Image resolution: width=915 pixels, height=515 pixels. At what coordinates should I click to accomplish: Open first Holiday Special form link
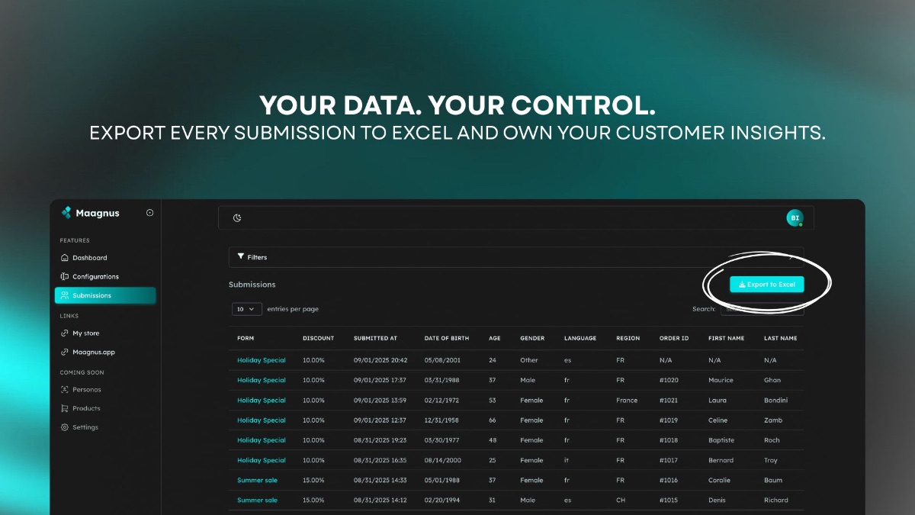point(261,360)
